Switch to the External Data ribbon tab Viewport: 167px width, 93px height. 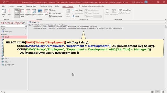click(31, 6)
